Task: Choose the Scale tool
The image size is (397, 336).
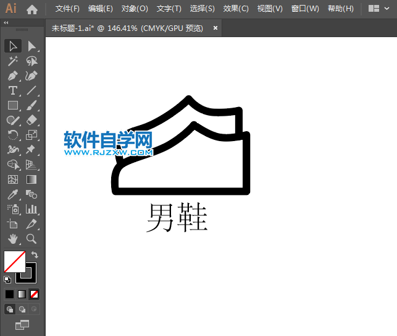Action: coord(31,135)
